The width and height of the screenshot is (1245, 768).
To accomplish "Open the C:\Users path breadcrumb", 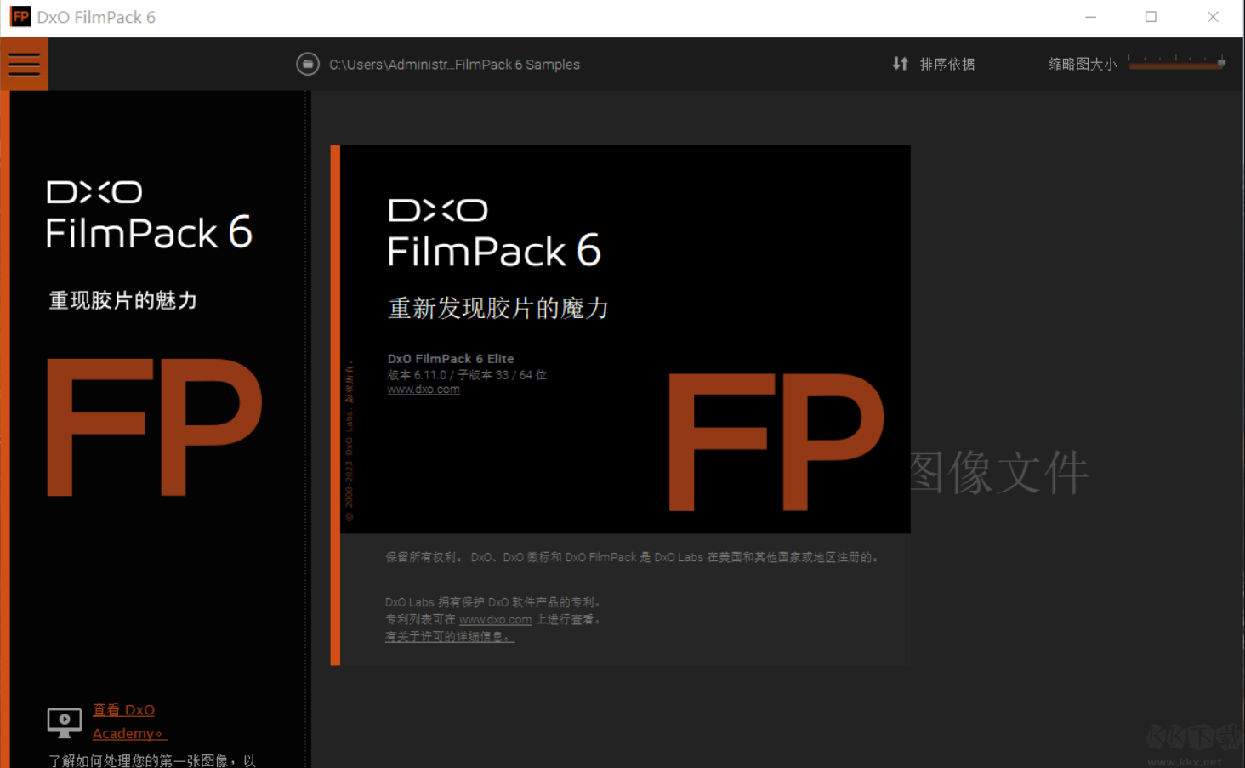I will coord(456,64).
